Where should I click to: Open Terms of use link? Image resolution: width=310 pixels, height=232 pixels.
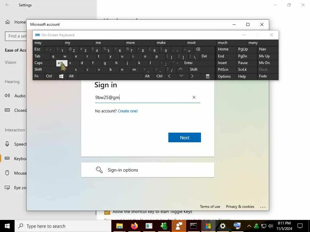pyautogui.click(x=210, y=207)
